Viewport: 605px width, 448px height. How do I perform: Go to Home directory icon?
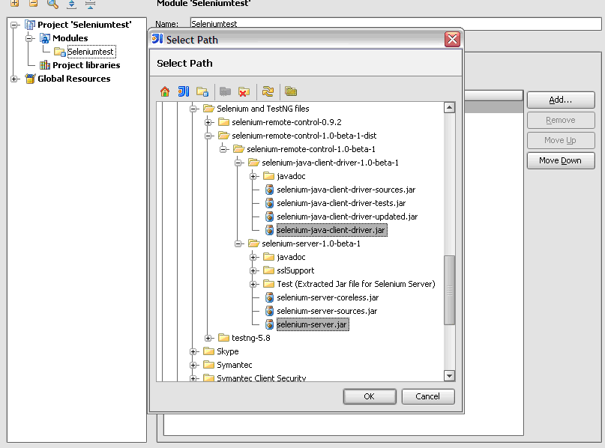point(165,91)
